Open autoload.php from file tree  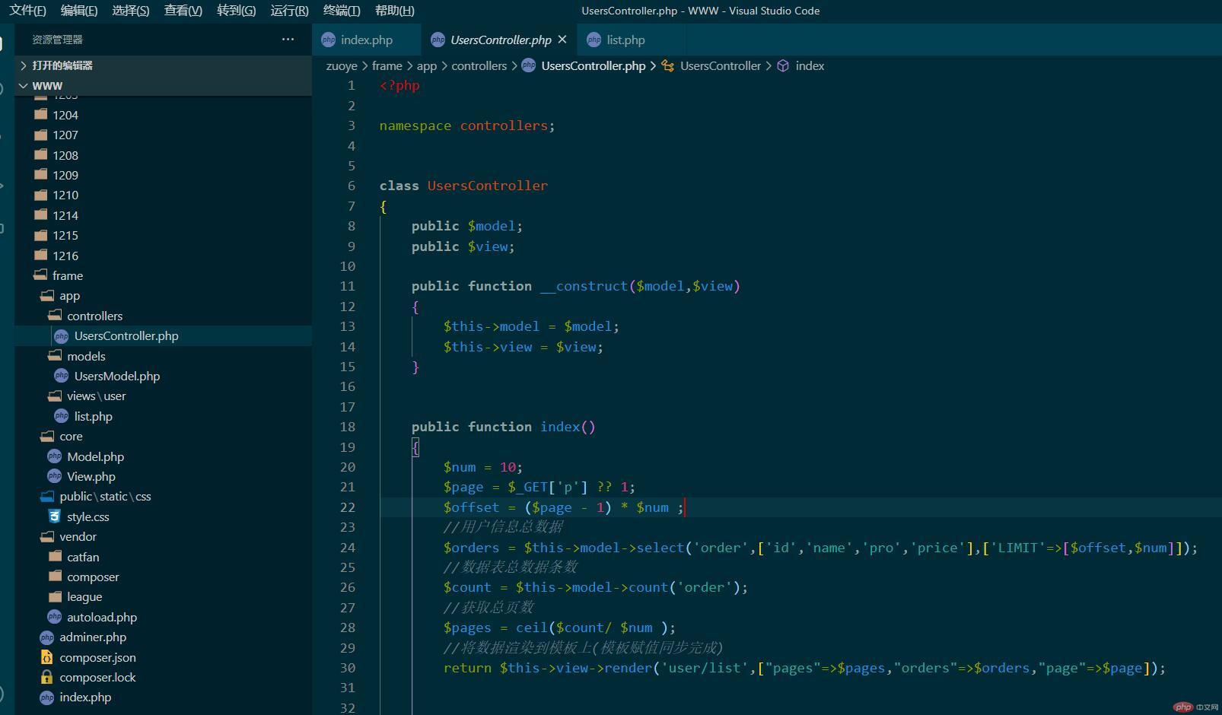pos(163,617)
